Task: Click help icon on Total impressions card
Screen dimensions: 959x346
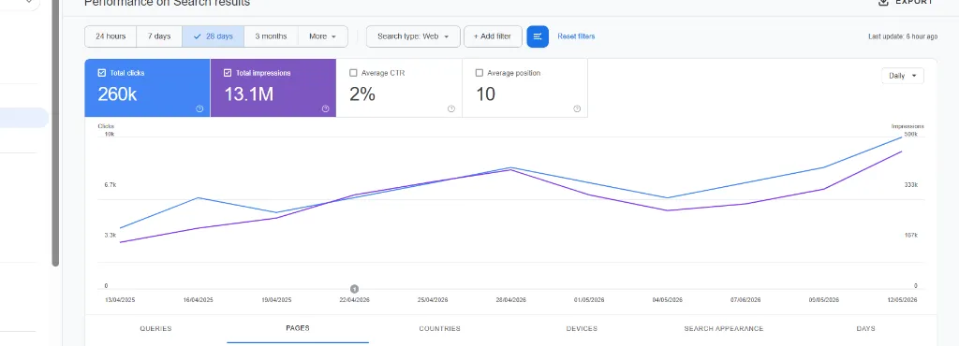Action: click(325, 109)
